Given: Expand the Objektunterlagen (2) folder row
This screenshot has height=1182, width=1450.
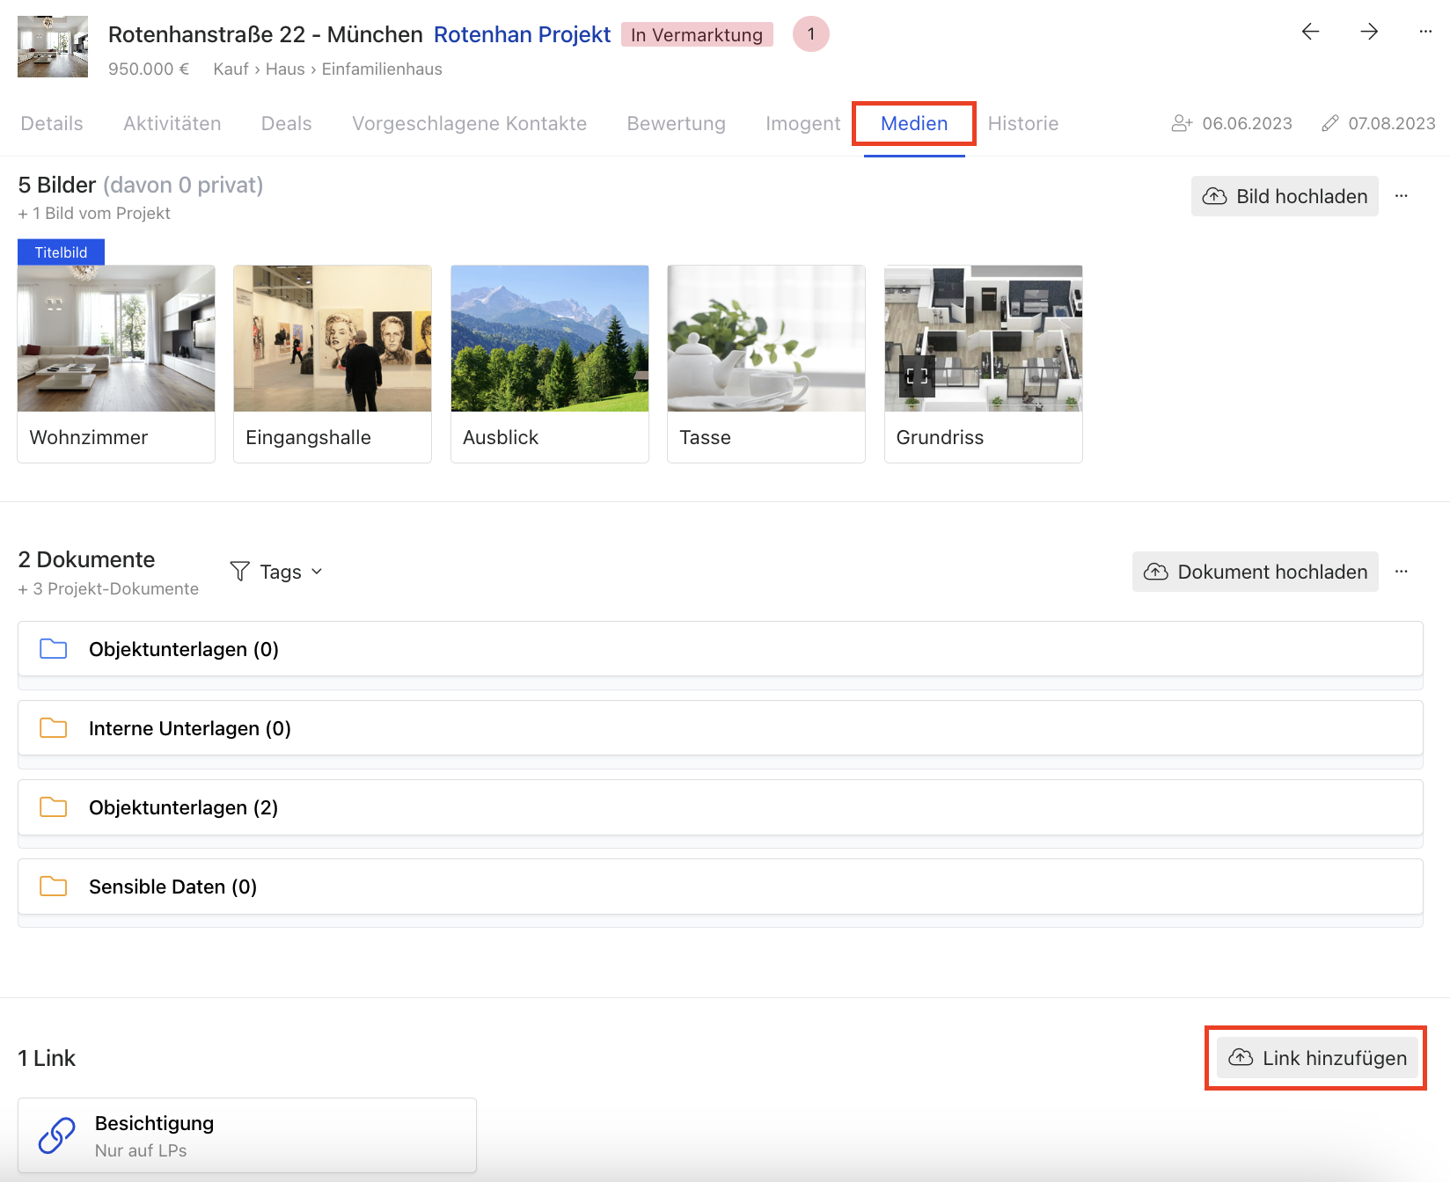Looking at the screenshot, I should (x=721, y=807).
